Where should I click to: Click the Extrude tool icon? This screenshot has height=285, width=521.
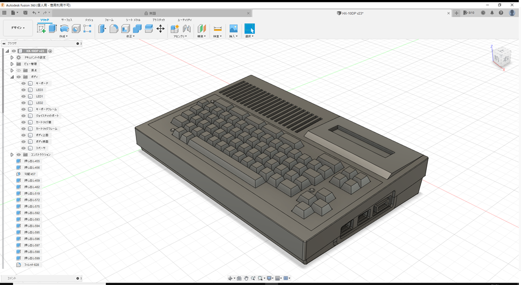pyautogui.click(x=52, y=29)
